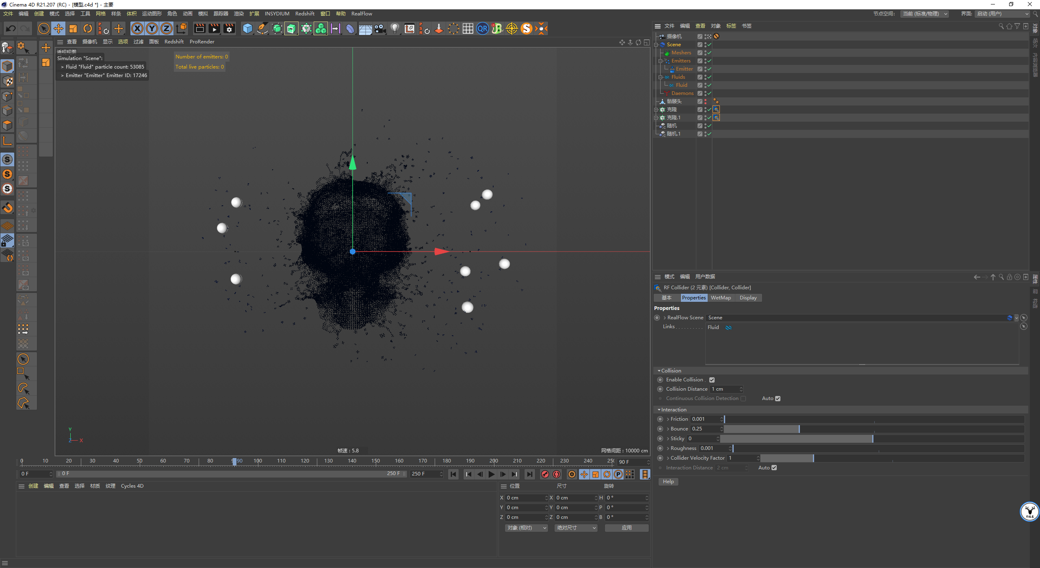Collapse the Interaction section
1040x568 pixels.
[659, 410]
